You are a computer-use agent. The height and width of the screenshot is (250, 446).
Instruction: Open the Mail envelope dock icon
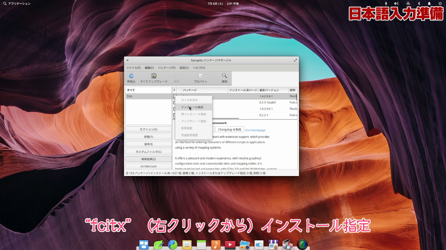(x=187, y=245)
